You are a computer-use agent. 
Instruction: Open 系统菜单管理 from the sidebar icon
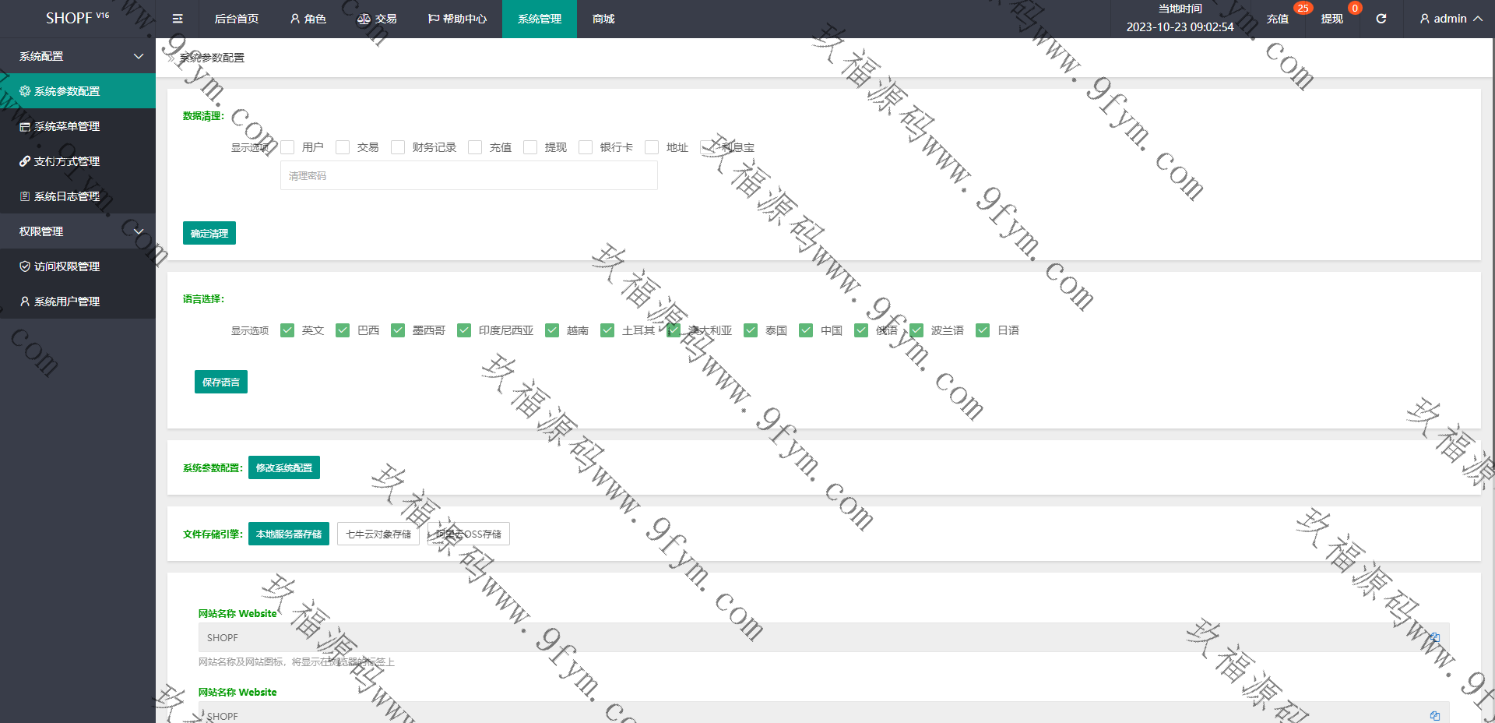click(x=25, y=126)
